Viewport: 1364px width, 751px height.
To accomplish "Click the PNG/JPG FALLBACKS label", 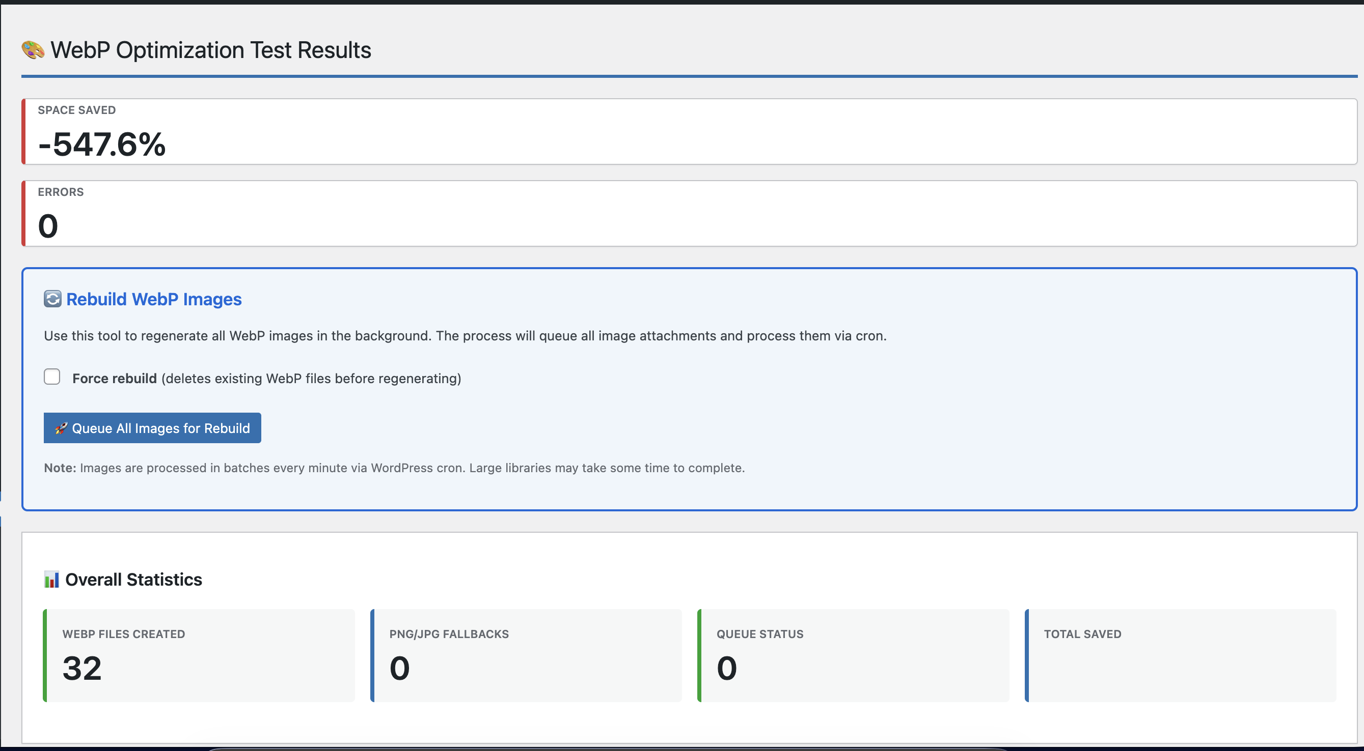I will [x=449, y=634].
